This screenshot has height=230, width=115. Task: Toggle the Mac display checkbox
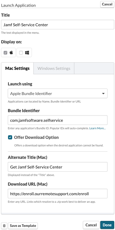pyautogui.click(x=5, y=52)
